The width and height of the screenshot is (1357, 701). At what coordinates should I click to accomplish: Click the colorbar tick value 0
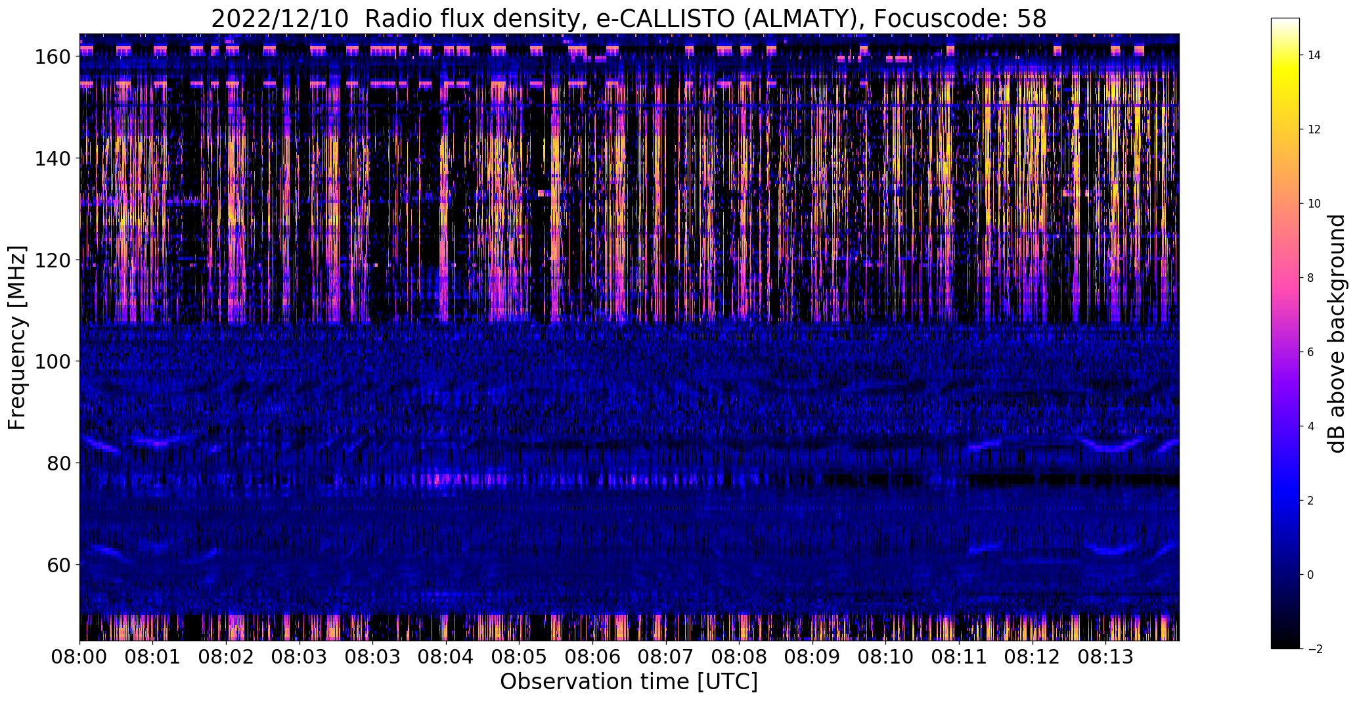(x=1311, y=575)
